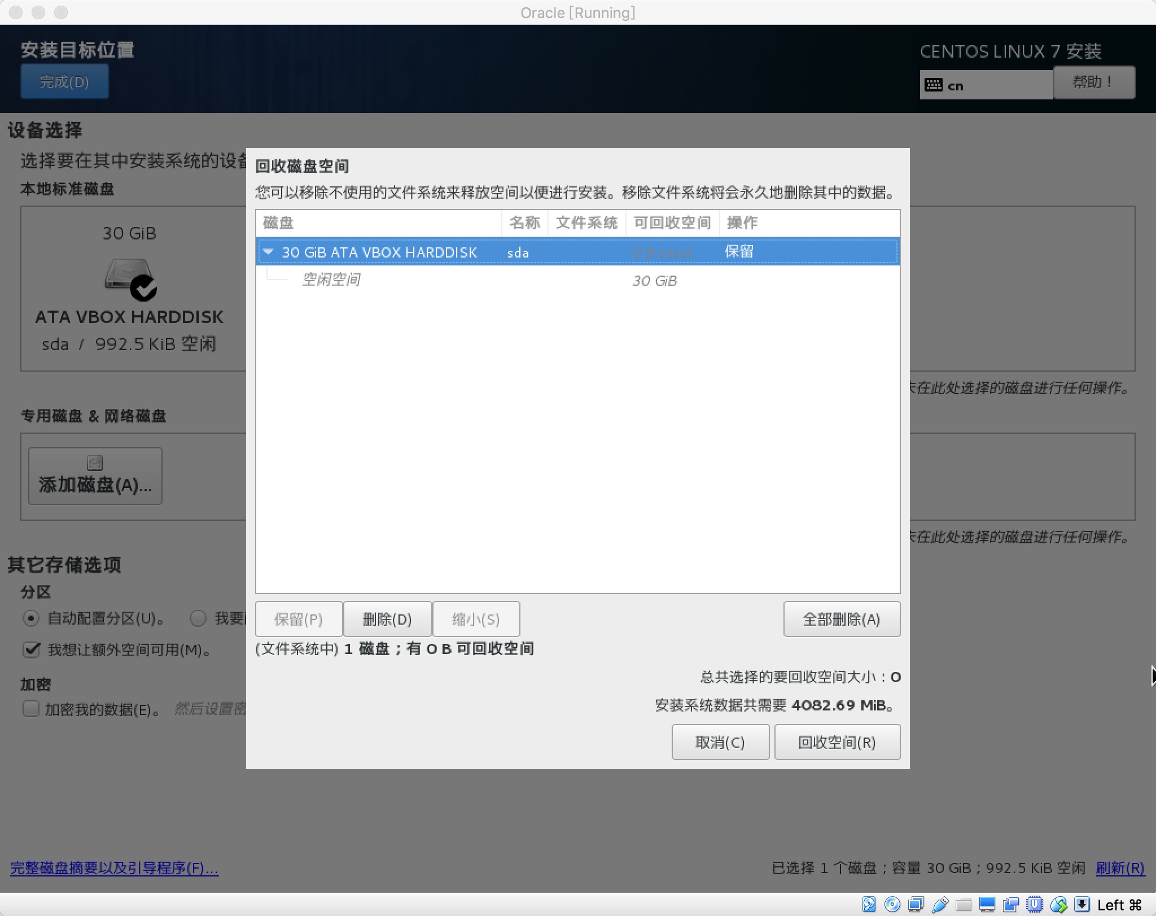The width and height of the screenshot is (1156, 916).
Task: Select the free space (空闲空间) row
Action: click(577, 280)
